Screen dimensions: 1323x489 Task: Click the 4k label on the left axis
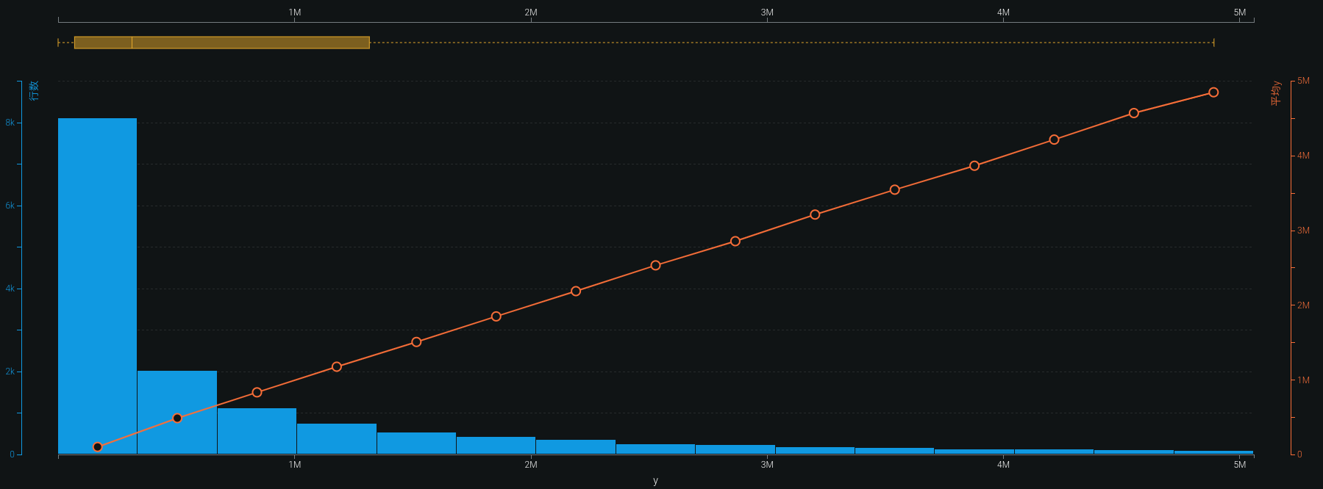click(10, 289)
